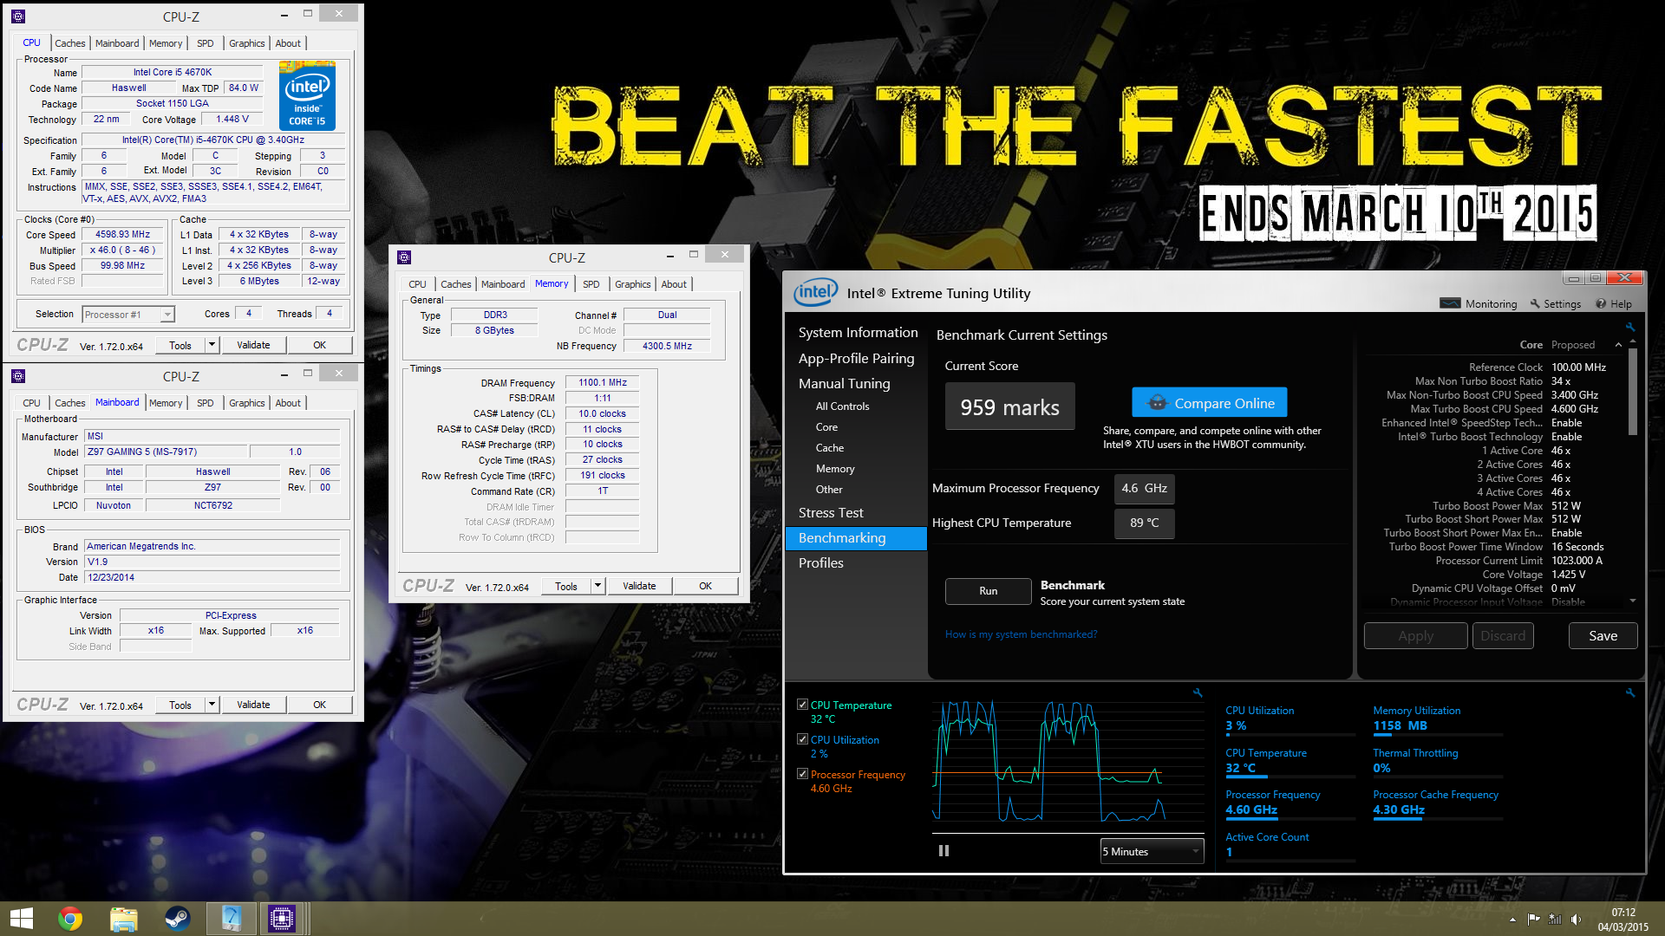Screen dimensions: 1665x936
Task: Open SPD tab in Memory CPU-Z window
Action: tap(591, 284)
